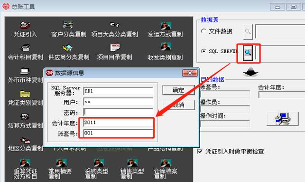Click the STOP icon in 数据源信息 dialog
The width and height of the screenshot is (305, 182).
coord(49,73)
